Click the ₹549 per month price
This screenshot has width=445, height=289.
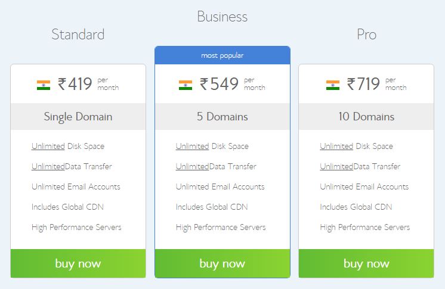[233, 84]
